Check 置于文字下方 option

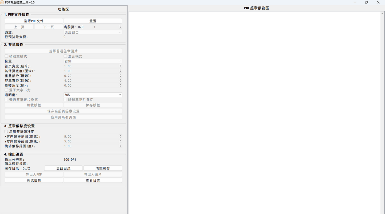click(x=6, y=90)
